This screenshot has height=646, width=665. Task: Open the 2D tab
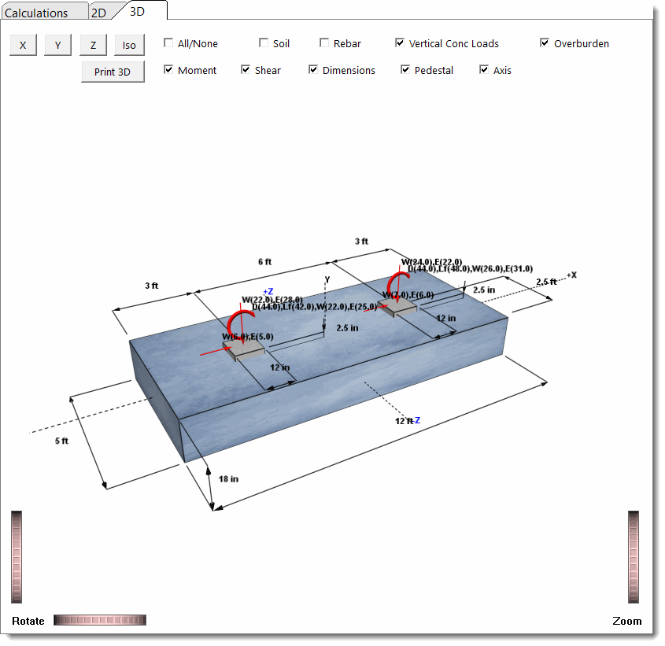click(x=101, y=12)
